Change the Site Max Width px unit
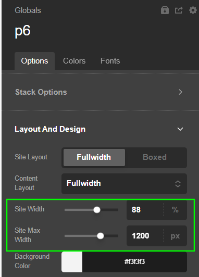Viewport: 199px width, 277px height. pos(175,236)
